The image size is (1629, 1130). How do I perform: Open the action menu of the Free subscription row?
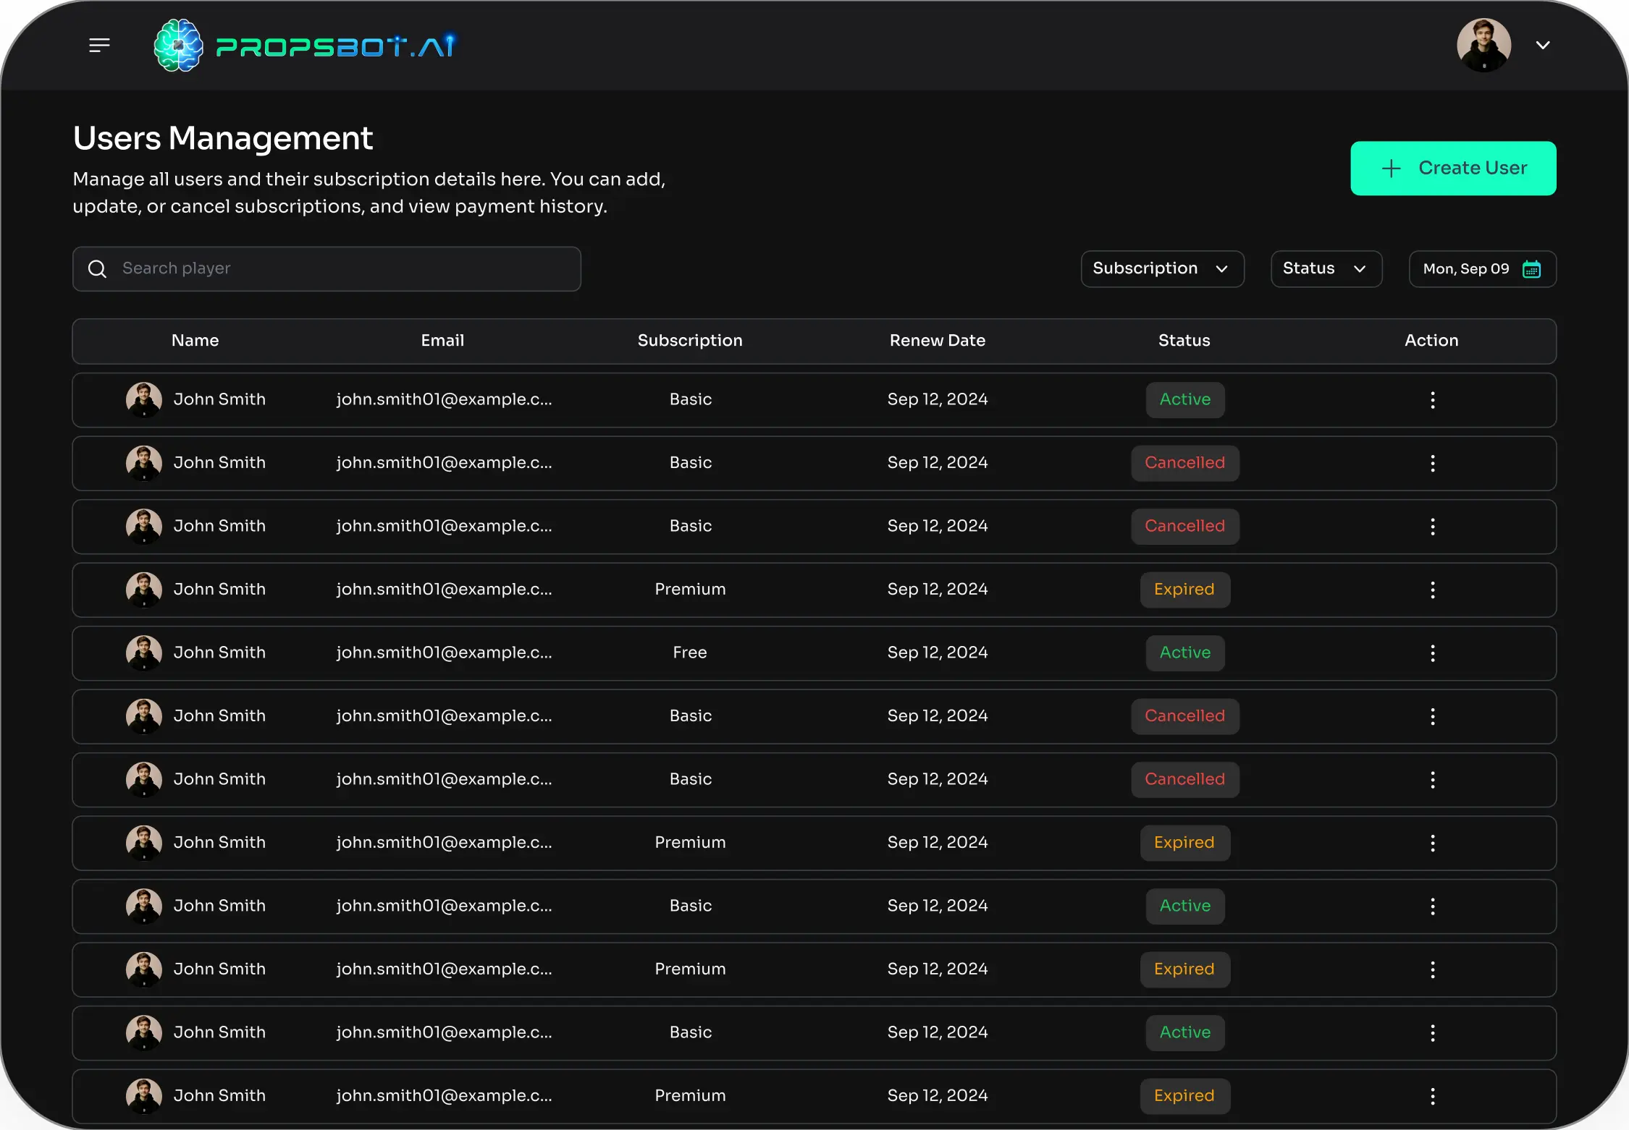1432,653
